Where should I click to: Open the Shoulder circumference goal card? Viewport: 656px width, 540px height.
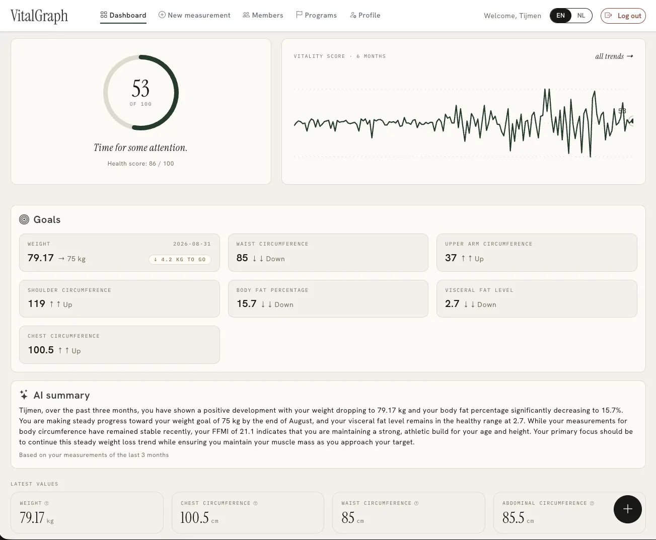tap(119, 298)
